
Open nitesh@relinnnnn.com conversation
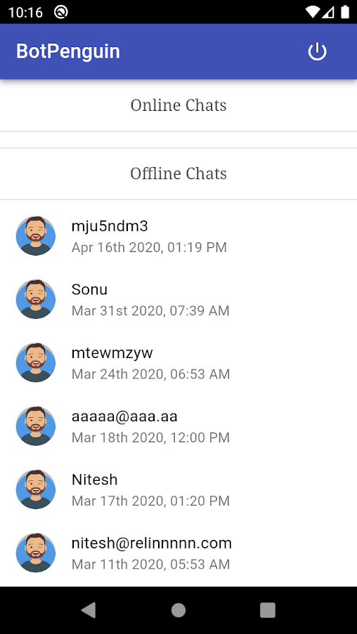pyautogui.click(x=178, y=553)
